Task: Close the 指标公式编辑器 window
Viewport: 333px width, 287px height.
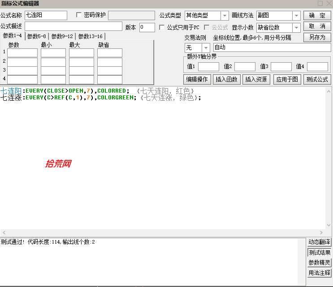Action: [x=329, y=4]
